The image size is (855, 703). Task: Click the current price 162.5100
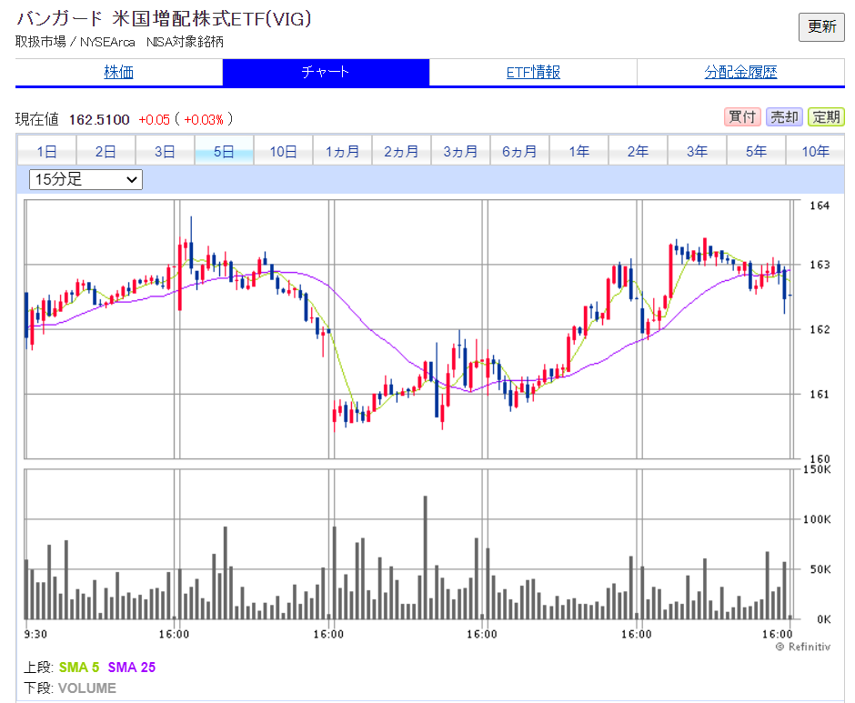click(x=99, y=119)
